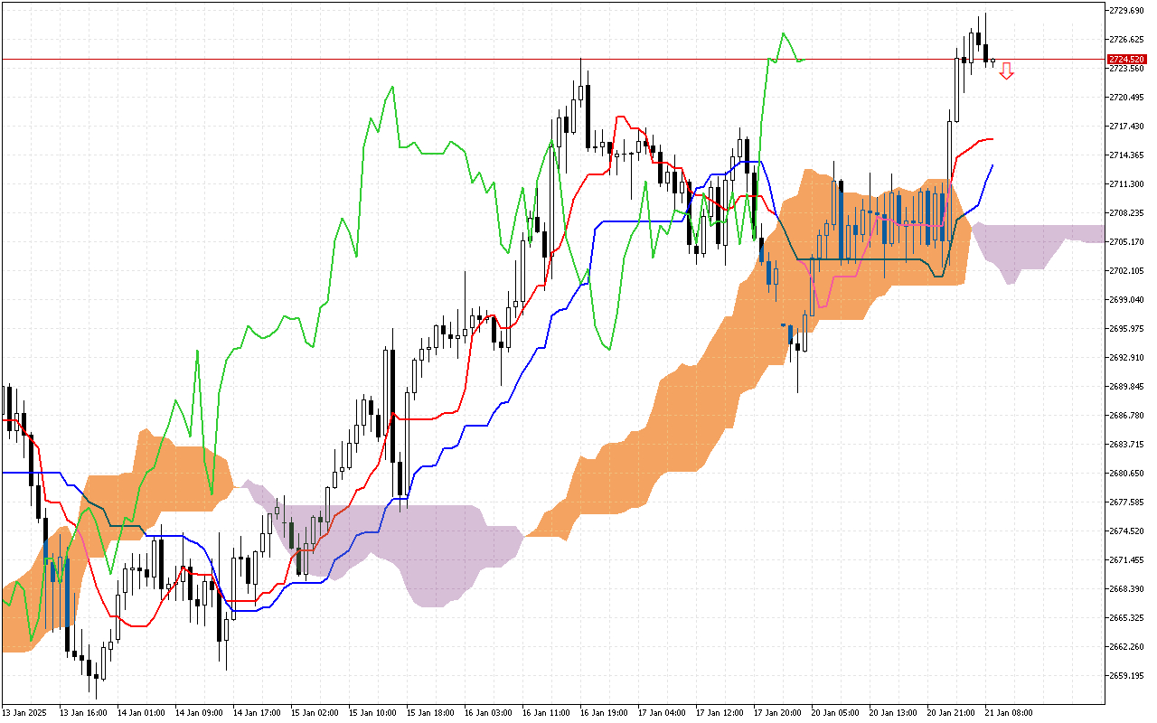Click the 2668.390 price axis label
This screenshot has width=1157, height=723.
[x=1126, y=588]
